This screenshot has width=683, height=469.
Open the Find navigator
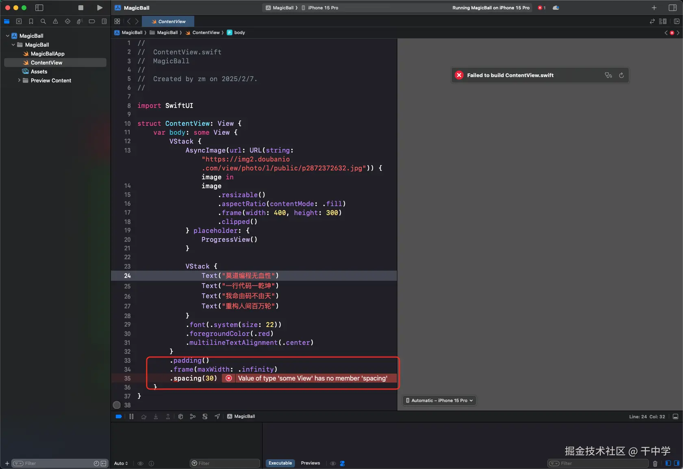(43, 22)
